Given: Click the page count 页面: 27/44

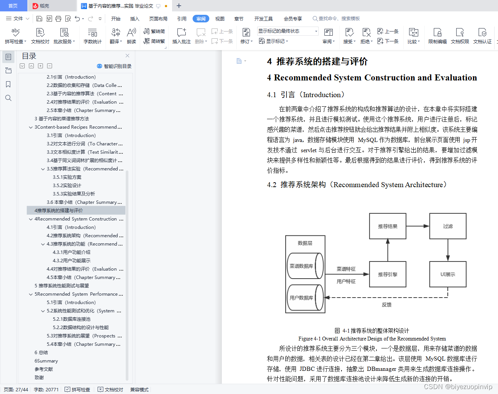Looking at the screenshot, I should point(16,389).
